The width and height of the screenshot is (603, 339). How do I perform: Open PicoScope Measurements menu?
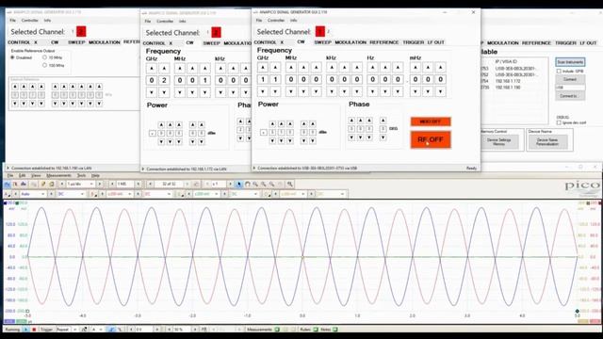[58, 175]
